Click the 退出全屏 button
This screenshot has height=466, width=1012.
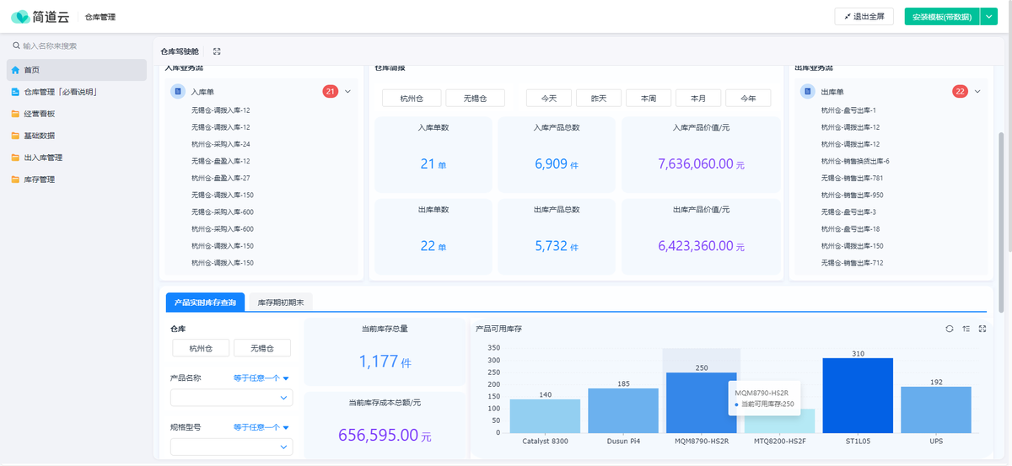(864, 17)
